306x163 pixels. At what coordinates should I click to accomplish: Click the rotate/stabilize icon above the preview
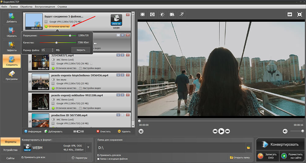click(x=152, y=14)
